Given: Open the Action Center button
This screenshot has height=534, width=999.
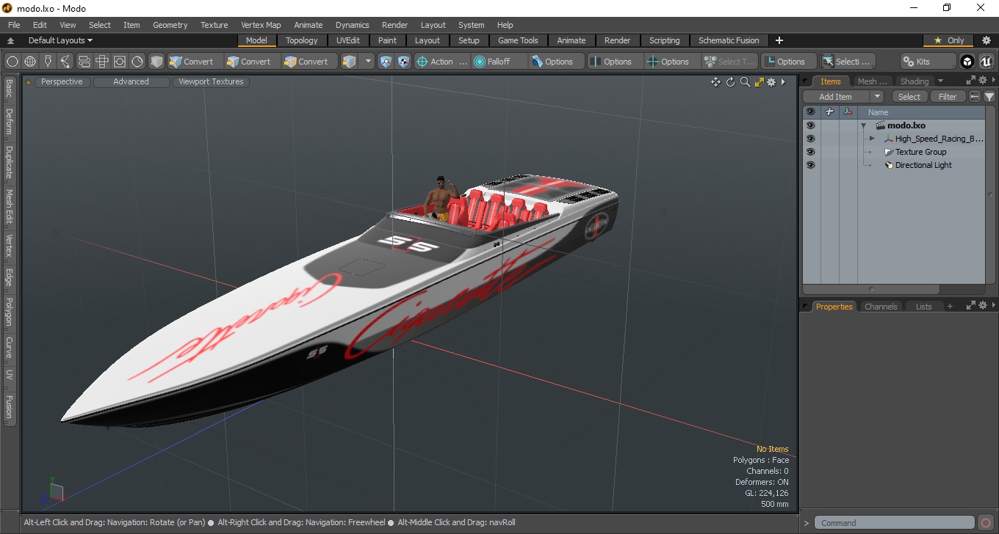Looking at the screenshot, I should 441,62.
